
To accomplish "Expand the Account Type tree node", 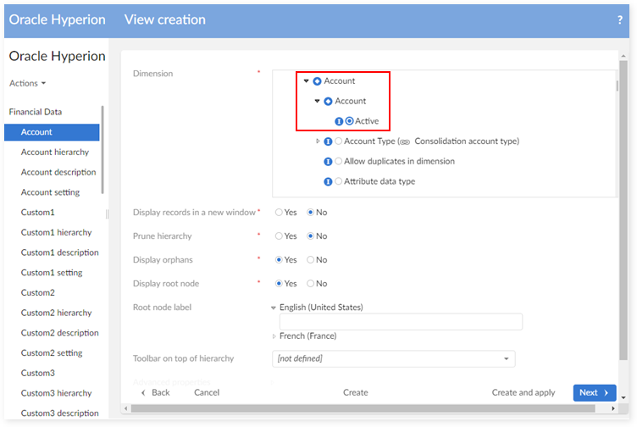I will pyautogui.click(x=318, y=141).
